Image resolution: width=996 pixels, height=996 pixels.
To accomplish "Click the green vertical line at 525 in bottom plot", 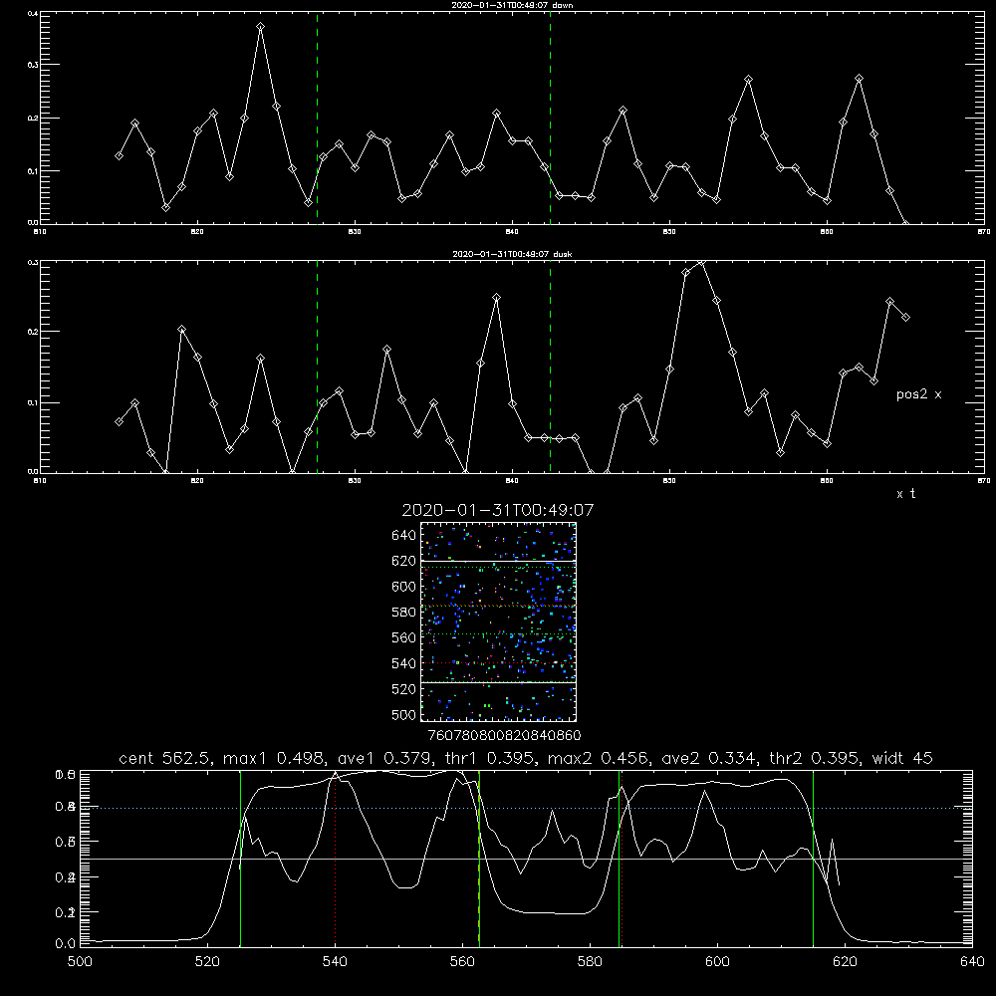I will 240,858.
